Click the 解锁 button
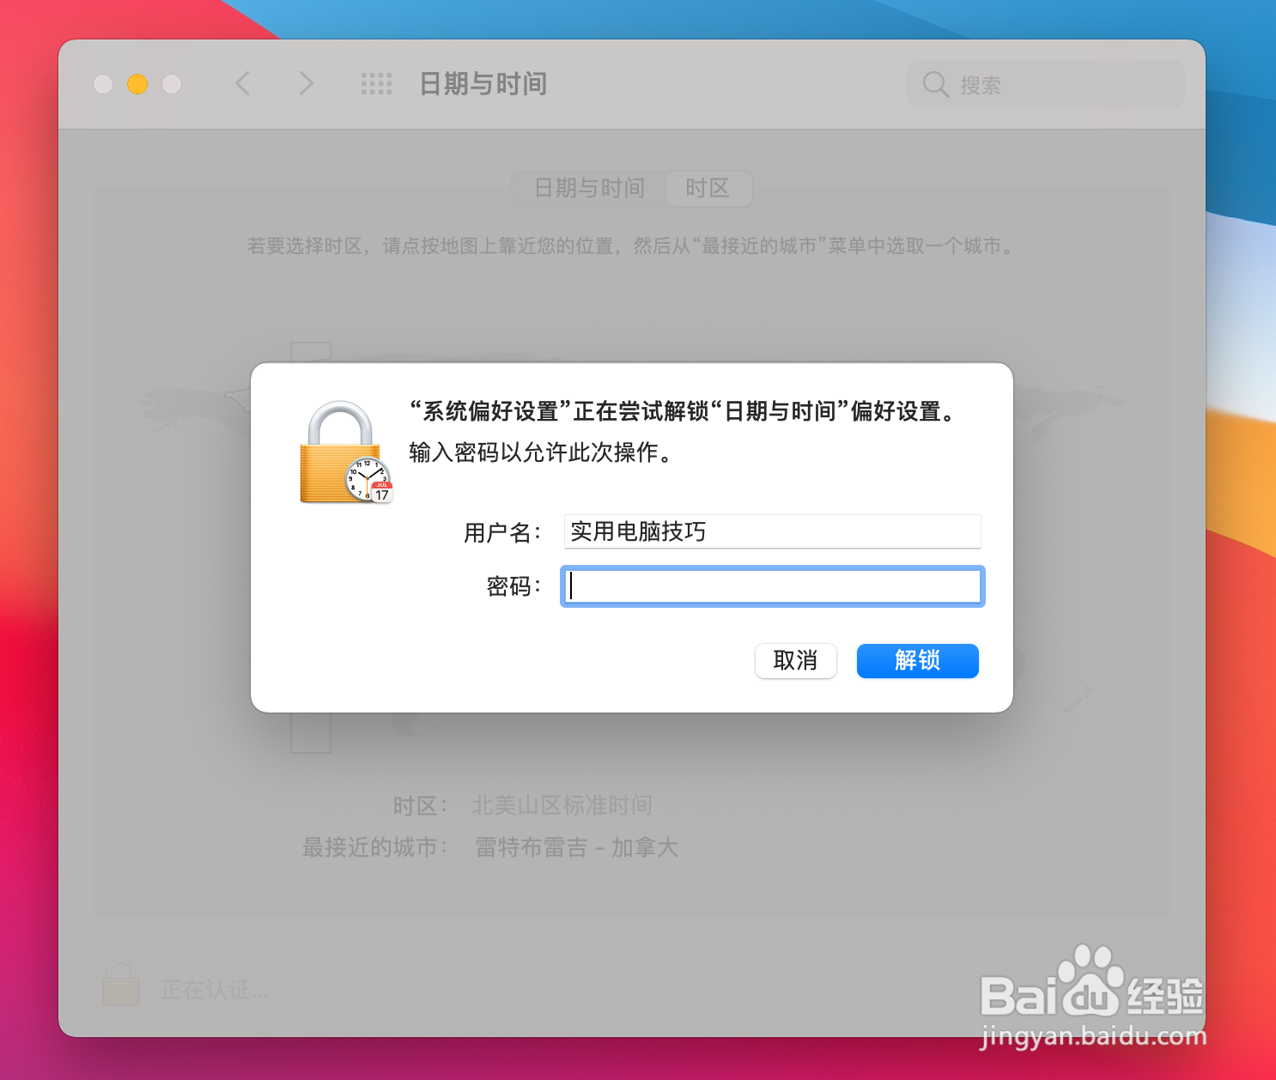The image size is (1276, 1080). pyautogui.click(x=917, y=660)
